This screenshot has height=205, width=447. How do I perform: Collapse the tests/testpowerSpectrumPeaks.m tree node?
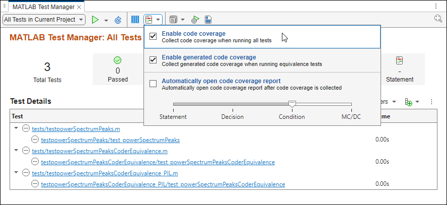[16, 128]
